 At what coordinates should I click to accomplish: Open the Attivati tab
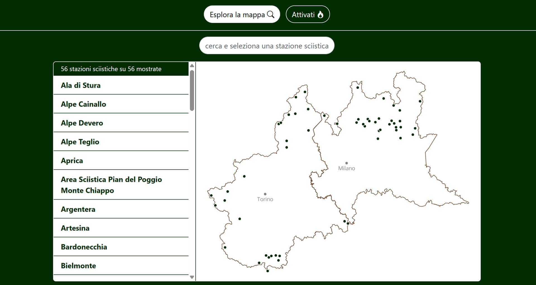click(x=308, y=15)
